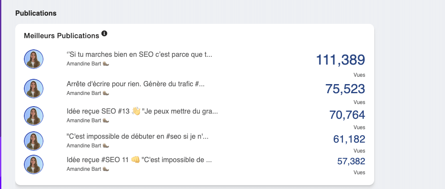The width and height of the screenshot is (445, 189).
Task: Open post "Si tu marches bien en SEO"
Action: 139,54
